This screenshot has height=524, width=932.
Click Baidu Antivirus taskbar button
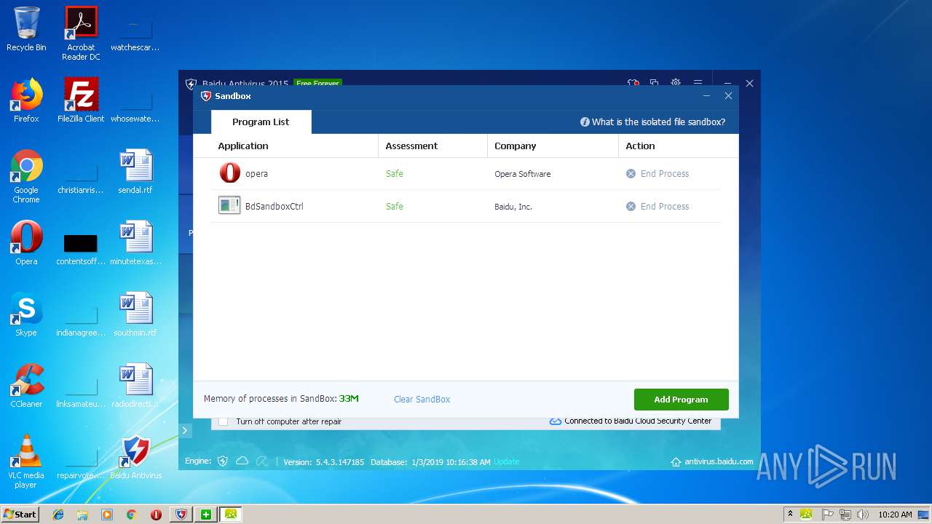click(x=181, y=515)
